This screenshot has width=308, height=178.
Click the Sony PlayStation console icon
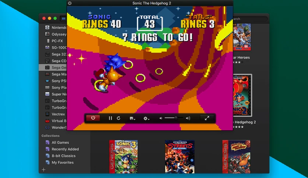pos(47,88)
